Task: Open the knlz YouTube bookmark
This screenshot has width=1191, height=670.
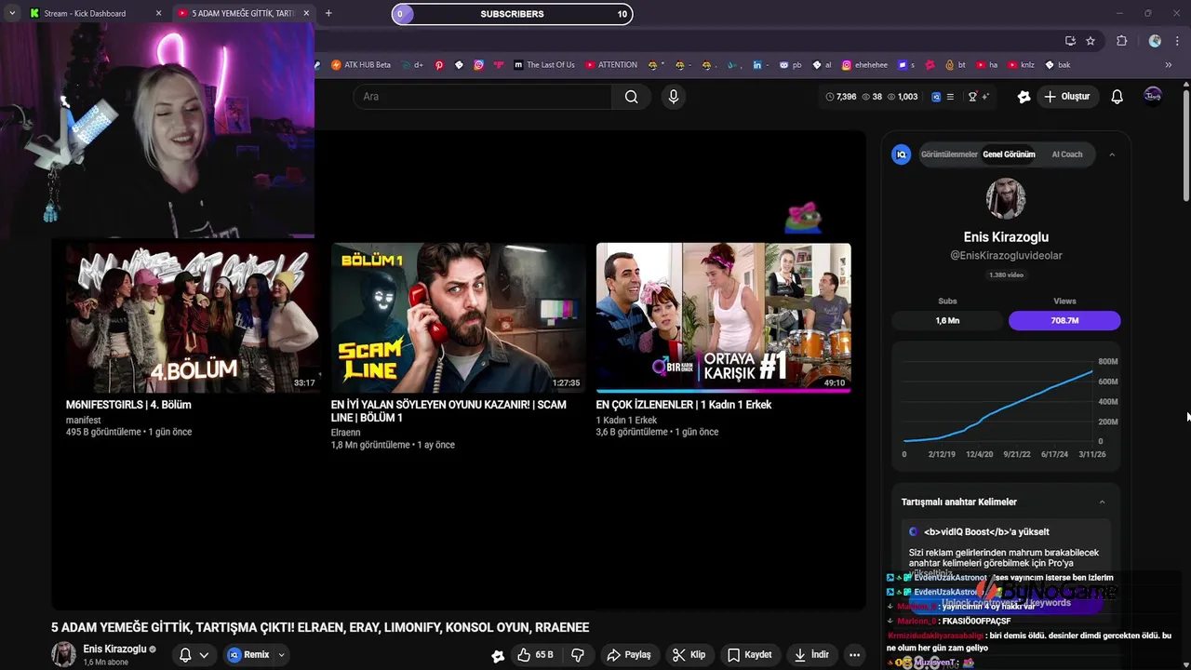Action: 1021,65
